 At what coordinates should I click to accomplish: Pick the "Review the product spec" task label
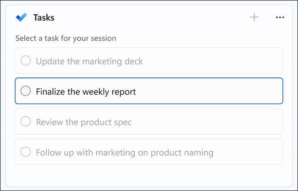point(84,122)
